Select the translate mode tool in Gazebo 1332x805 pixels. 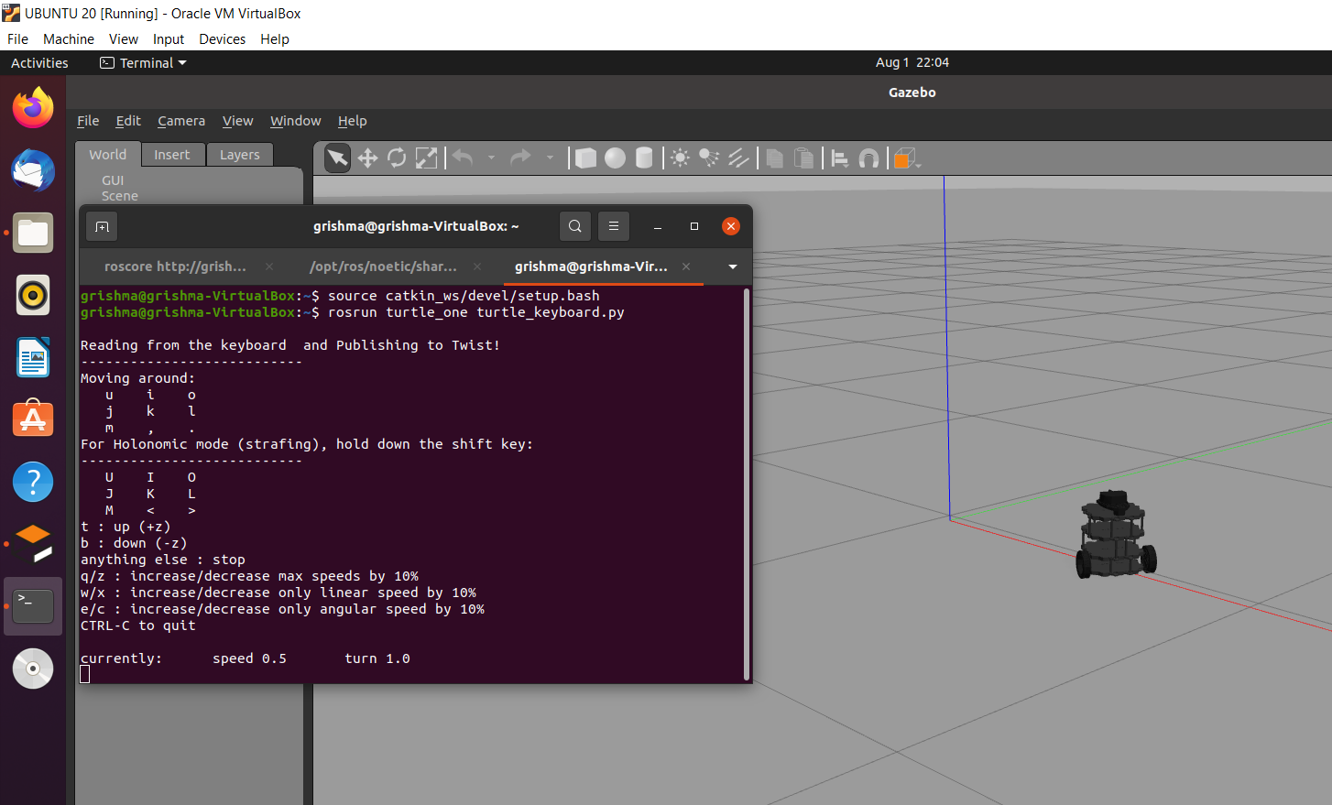coord(366,158)
